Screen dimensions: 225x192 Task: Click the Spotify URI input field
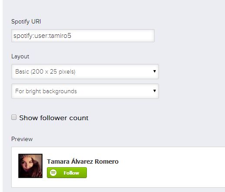tap(83, 36)
